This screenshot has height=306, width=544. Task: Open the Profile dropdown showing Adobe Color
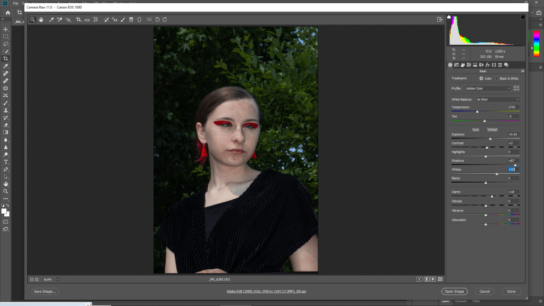tap(488, 88)
